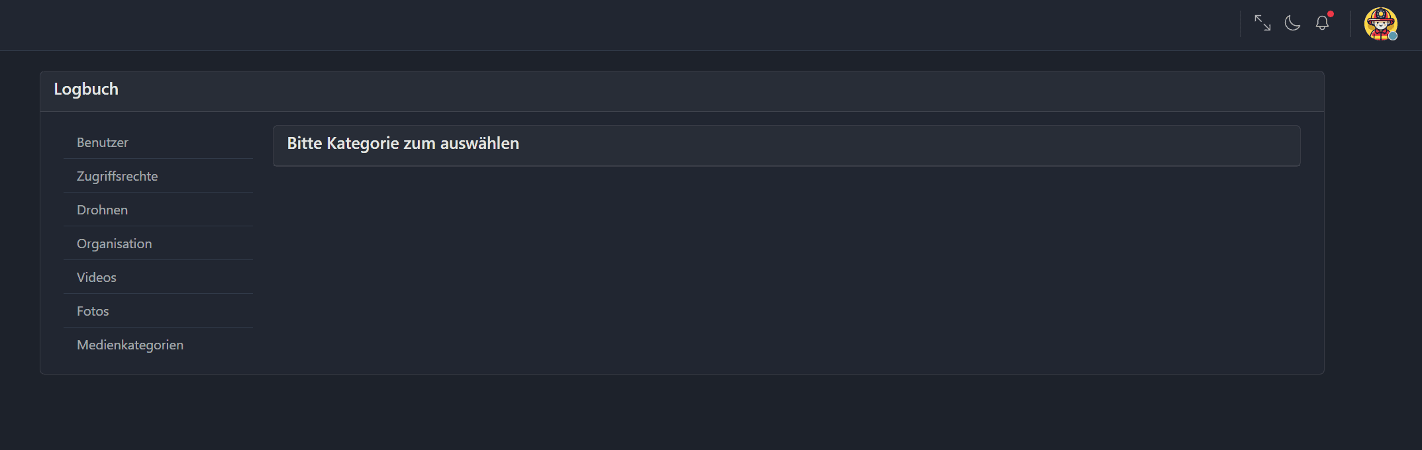1422x450 pixels.
Task: Click the Logbuch card header
Action: 86,89
